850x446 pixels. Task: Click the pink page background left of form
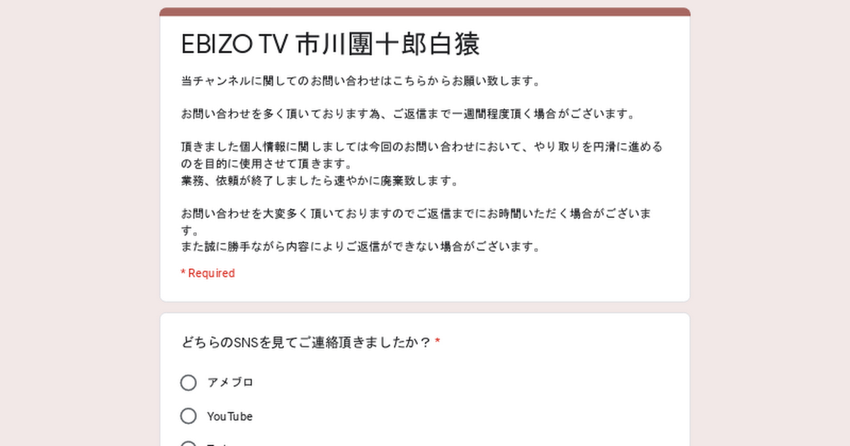tap(79, 223)
